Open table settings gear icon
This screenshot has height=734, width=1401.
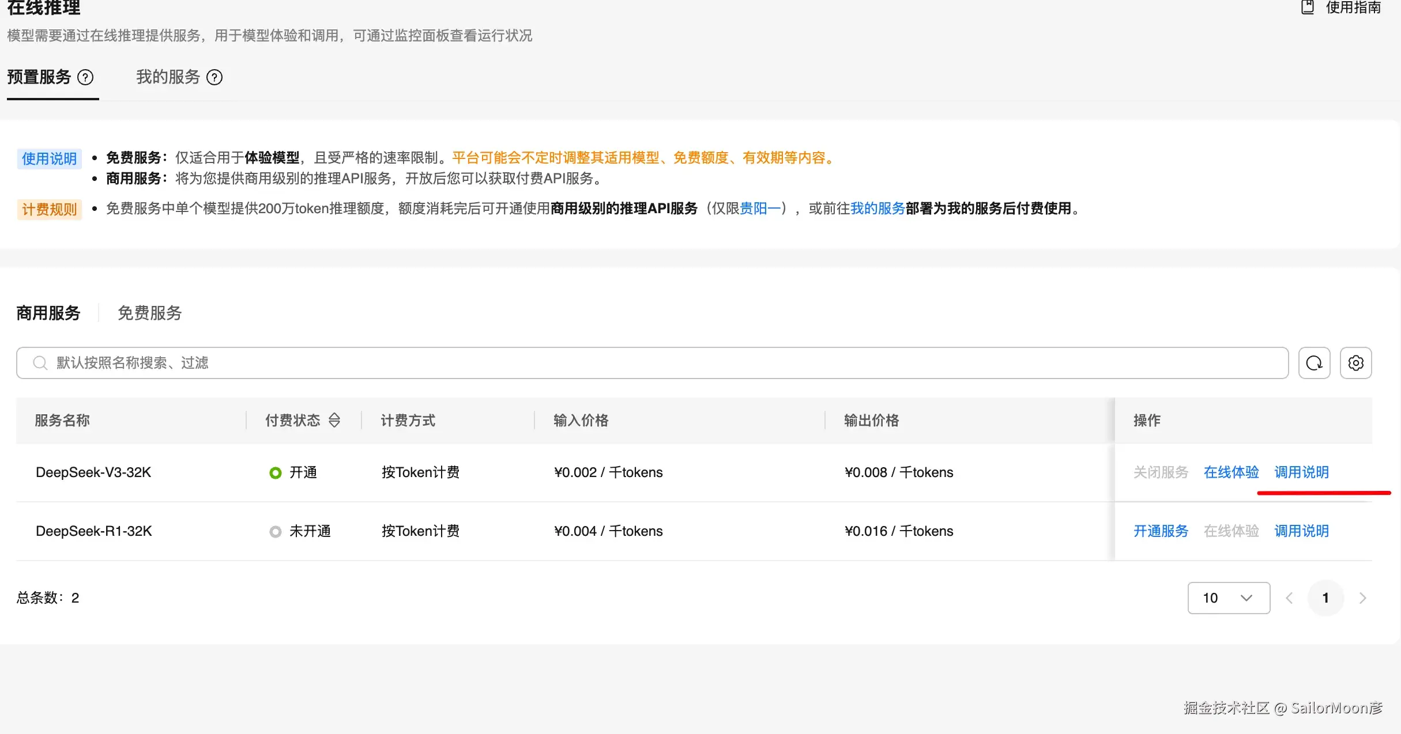click(1355, 363)
